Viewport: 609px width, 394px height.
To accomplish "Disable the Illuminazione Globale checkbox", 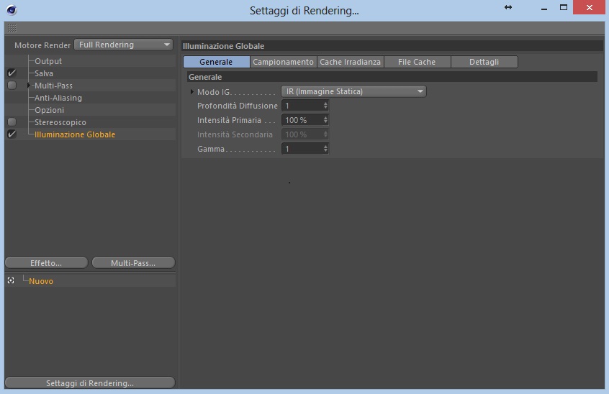I will pos(12,134).
